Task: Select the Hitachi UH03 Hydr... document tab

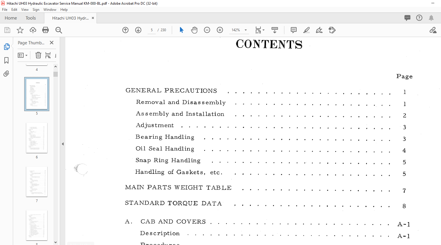Action: [x=70, y=18]
